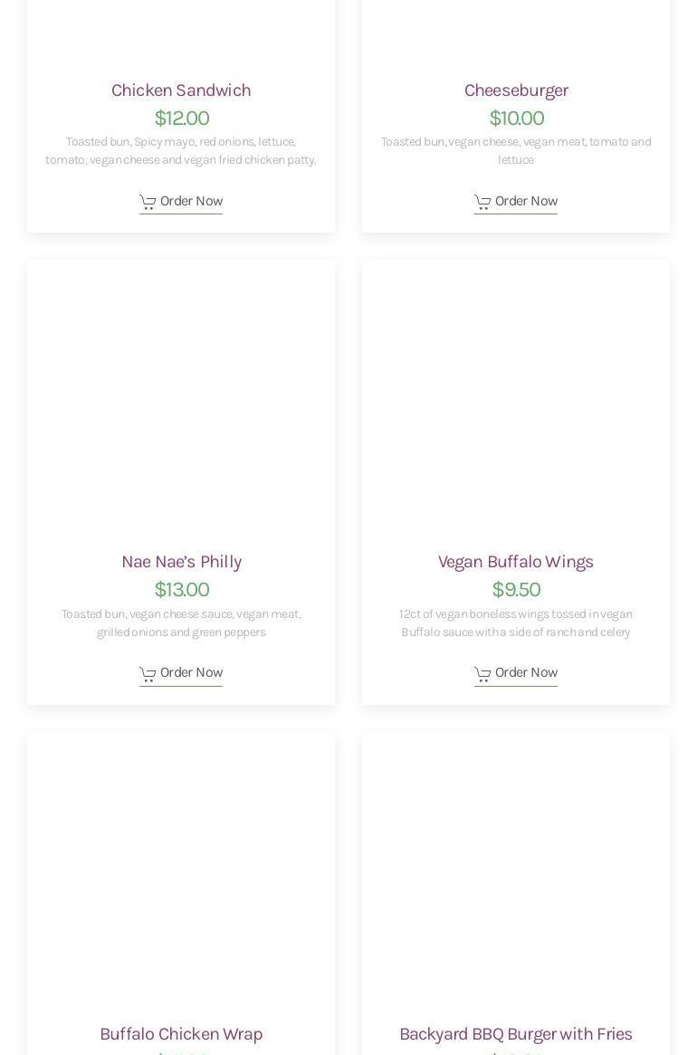Click cart icon under Vegan Buffalo Wings
The image size is (697, 1055).
482,673
